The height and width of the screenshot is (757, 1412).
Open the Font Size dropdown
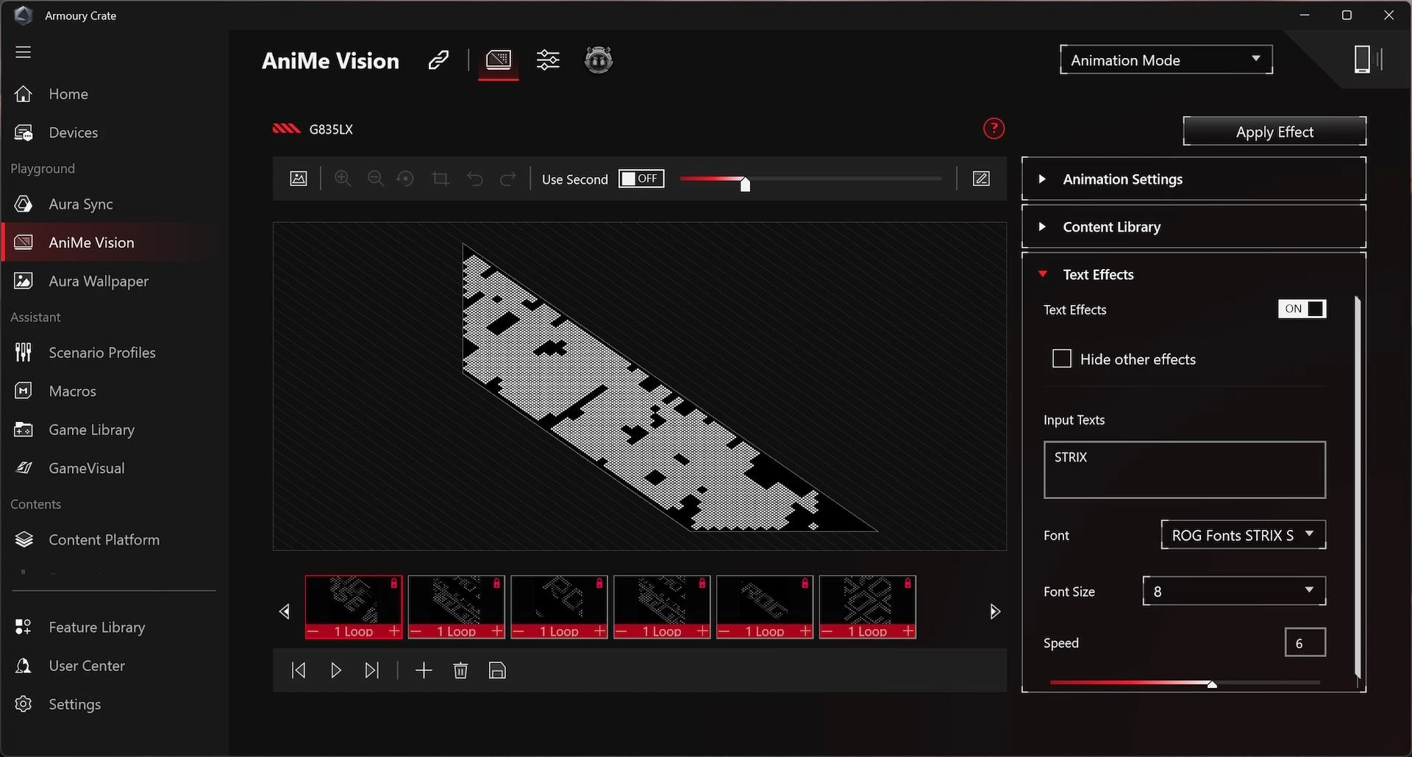coord(1234,591)
